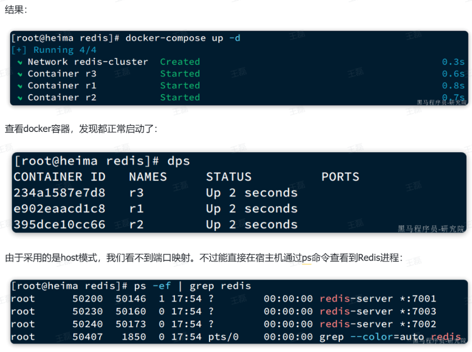Click the "redis-server *:7001" process entry
Screen dimensions: 472x352
(x=378, y=298)
